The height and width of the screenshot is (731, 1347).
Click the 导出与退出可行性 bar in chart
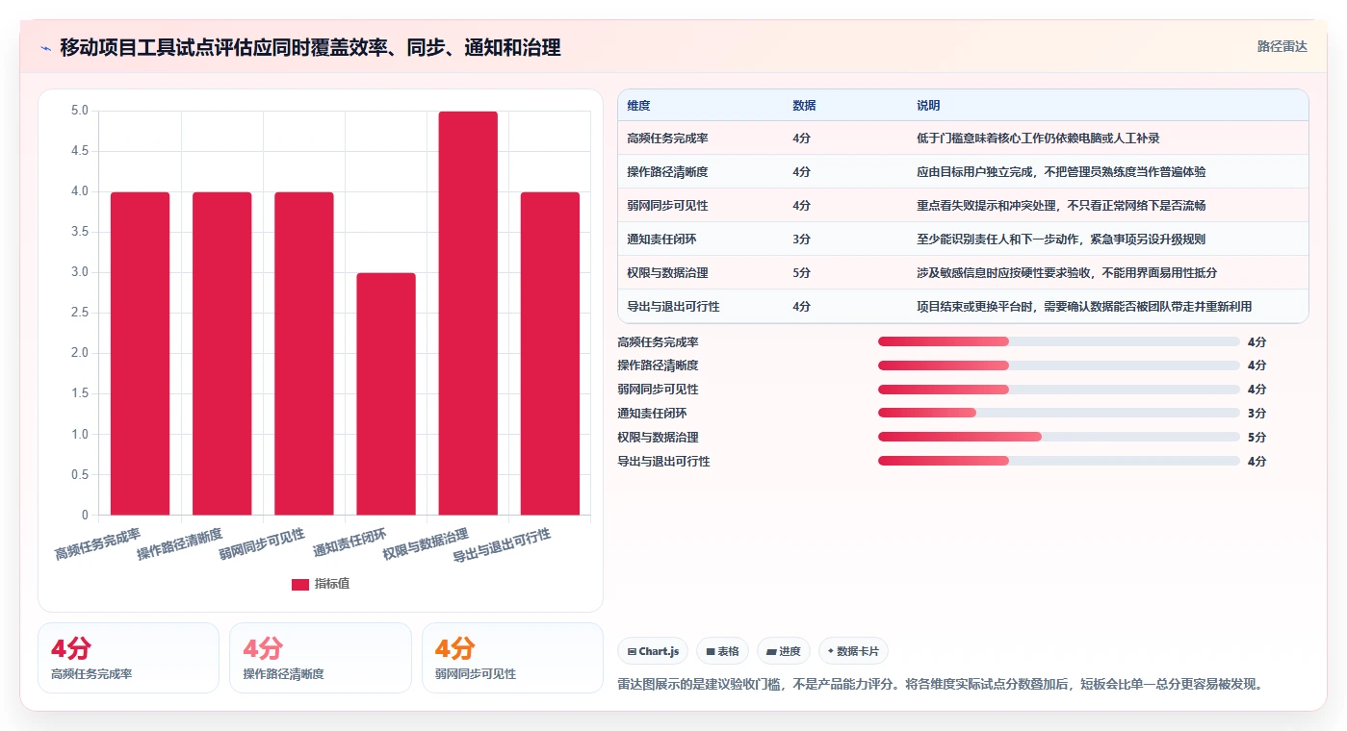click(x=550, y=353)
